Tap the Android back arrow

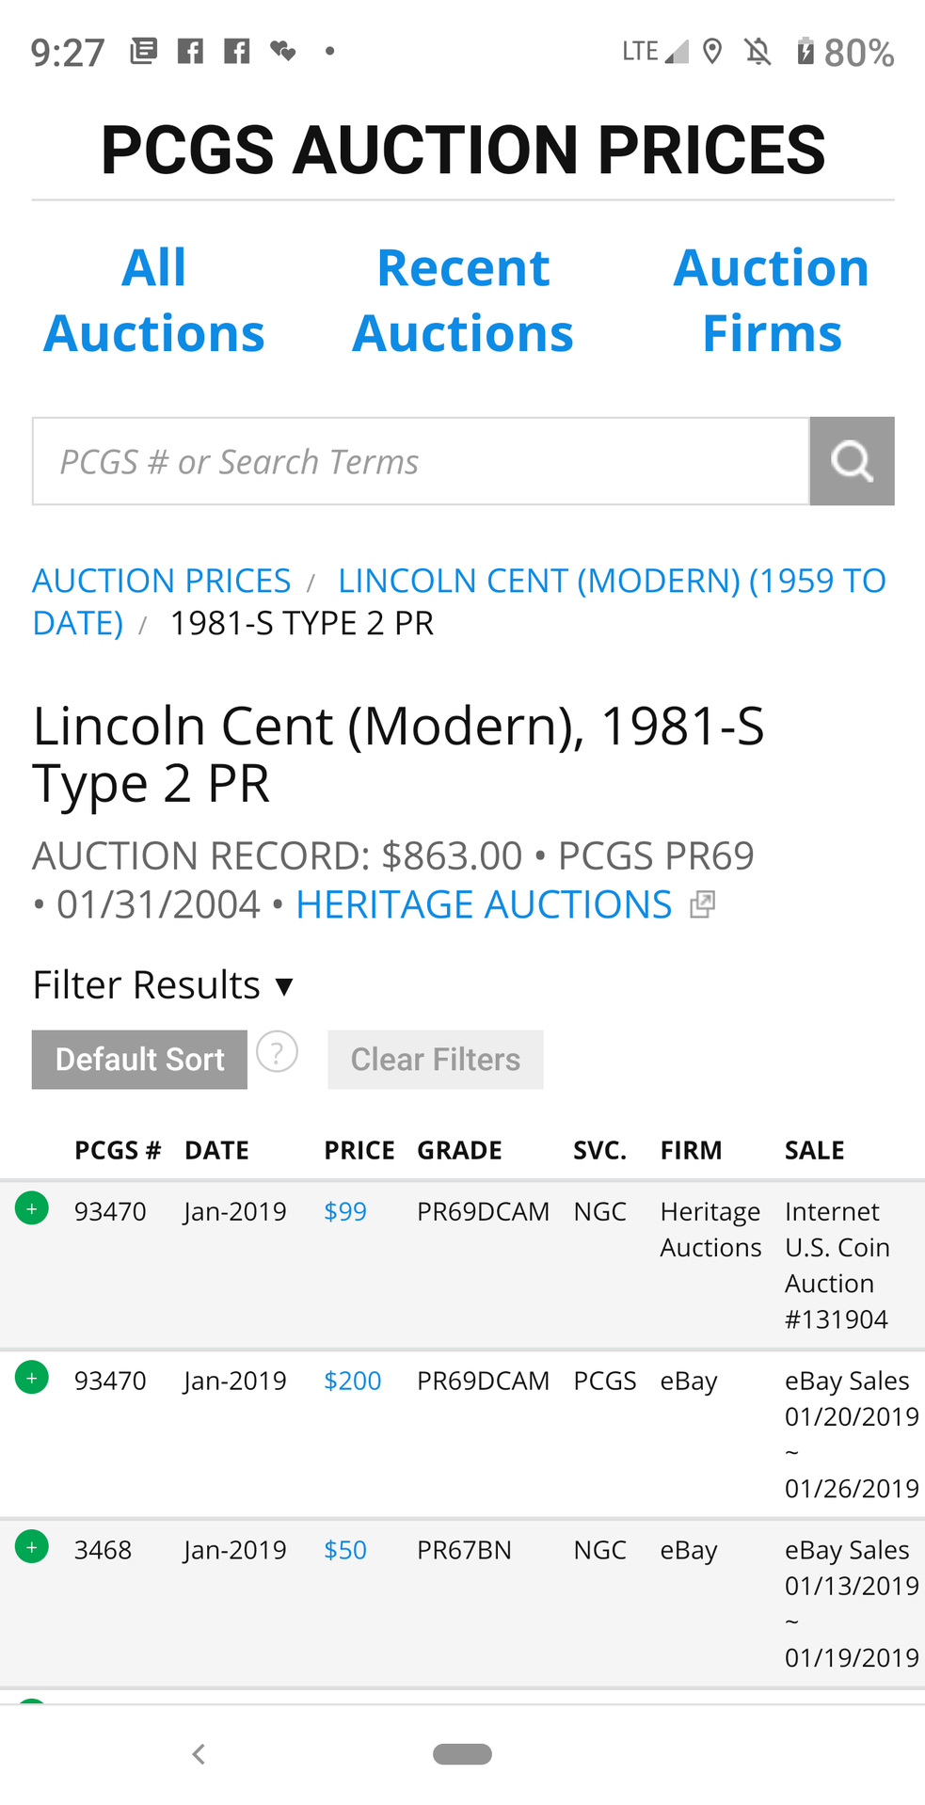click(x=199, y=1753)
